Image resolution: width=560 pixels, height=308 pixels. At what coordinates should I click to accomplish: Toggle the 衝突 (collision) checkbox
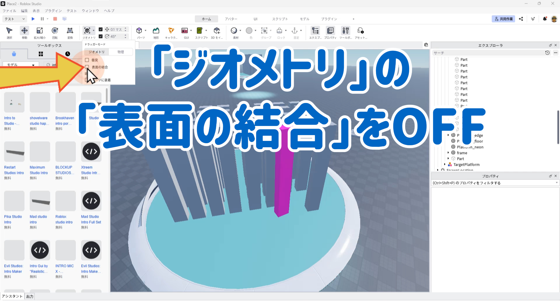coord(87,60)
